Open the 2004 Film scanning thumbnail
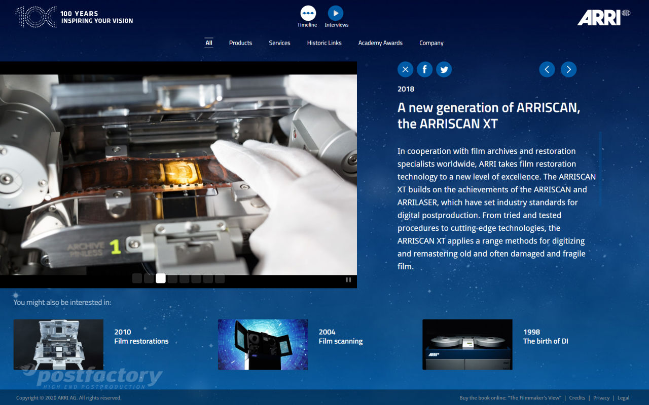649x405 pixels. (263, 344)
